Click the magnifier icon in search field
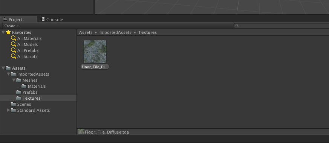This screenshot has height=143, width=329. [237, 26]
